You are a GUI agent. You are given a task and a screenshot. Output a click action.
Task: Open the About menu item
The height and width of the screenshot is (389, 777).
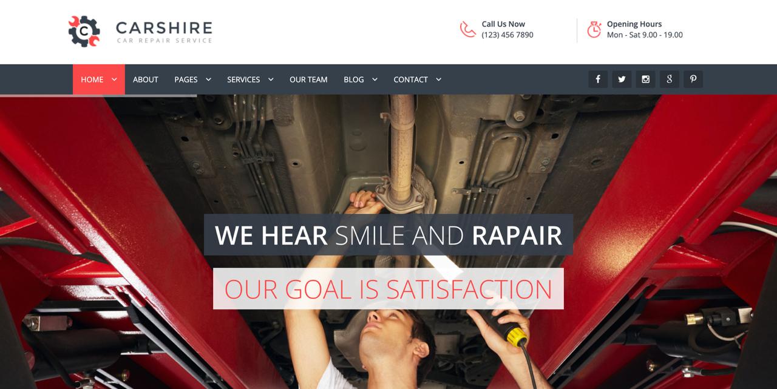(146, 79)
